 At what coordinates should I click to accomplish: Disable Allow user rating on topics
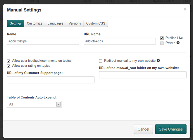[x=9, y=66]
